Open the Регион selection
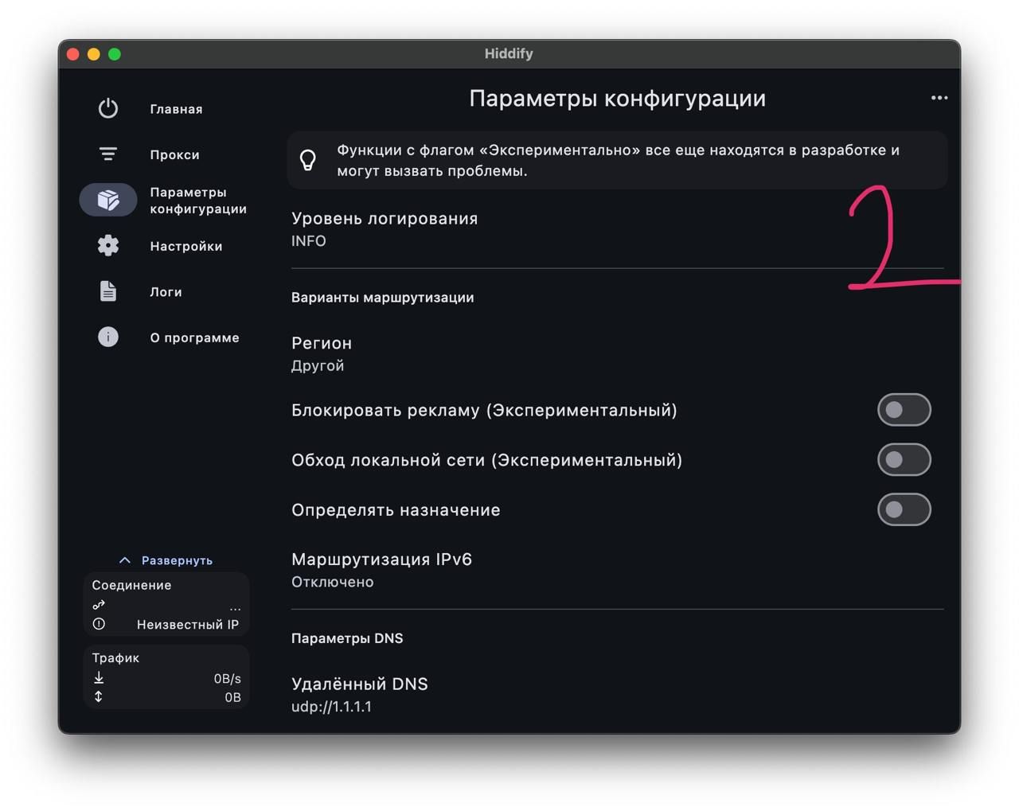 pyautogui.click(x=617, y=354)
